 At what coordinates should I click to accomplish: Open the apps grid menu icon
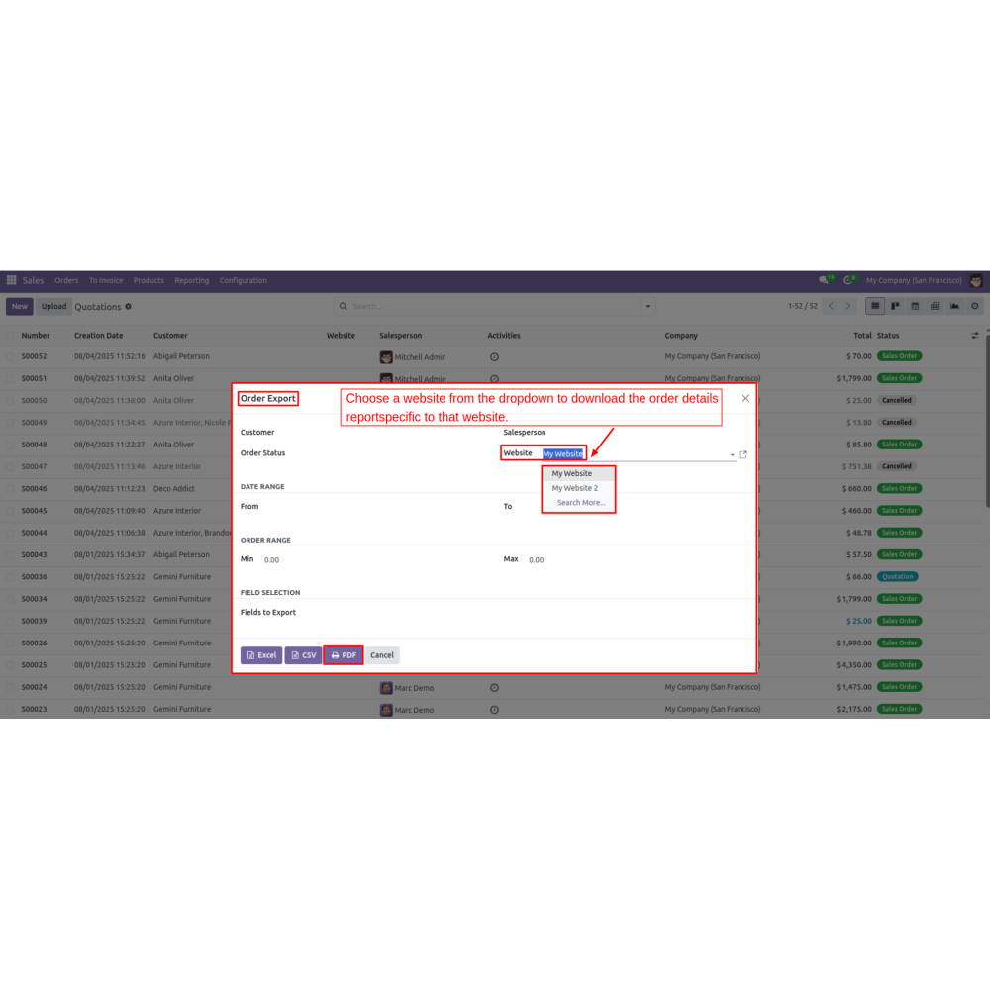tap(12, 280)
